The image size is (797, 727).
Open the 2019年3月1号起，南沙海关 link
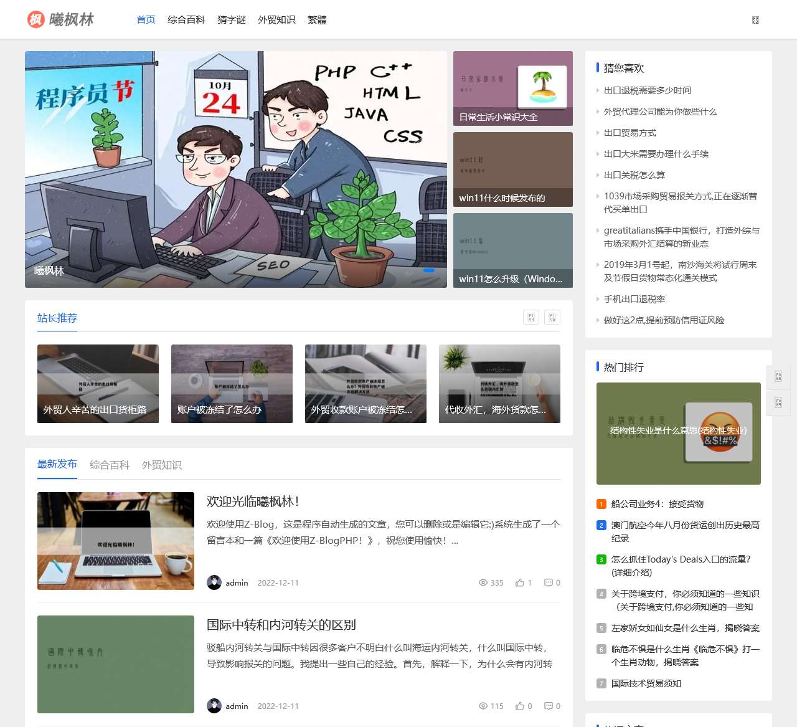coord(681,271)
